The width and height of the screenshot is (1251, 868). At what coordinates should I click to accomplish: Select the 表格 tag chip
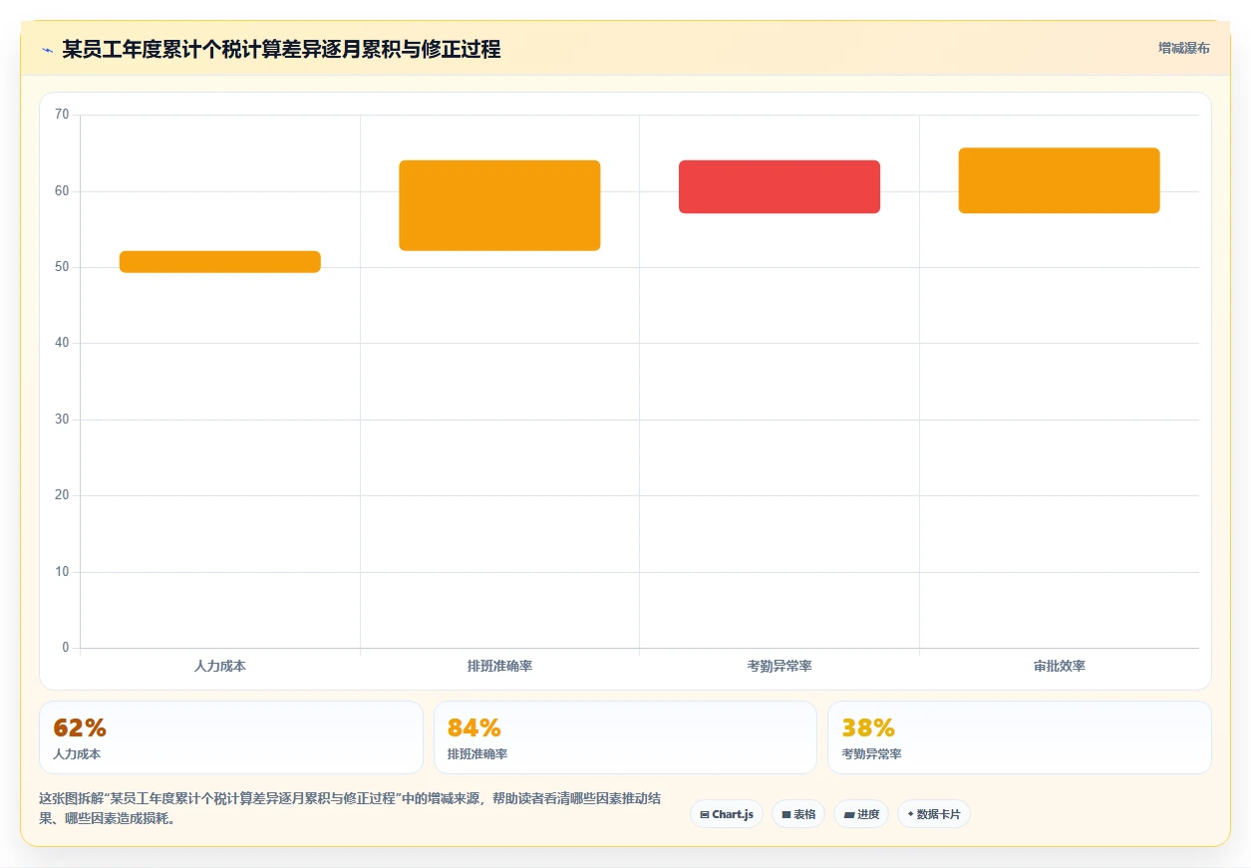pos(798,814)
